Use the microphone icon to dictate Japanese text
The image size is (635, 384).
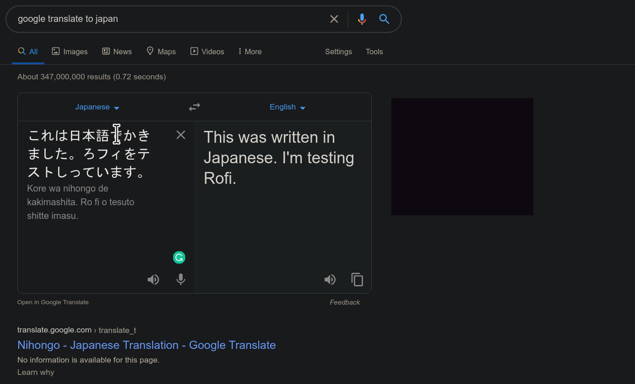181,279
